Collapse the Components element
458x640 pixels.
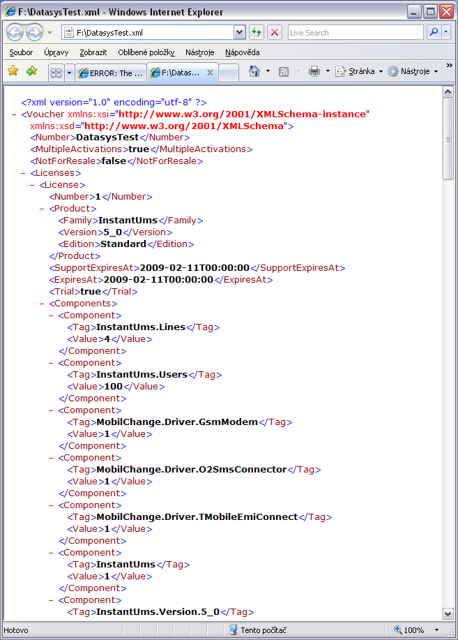coord(42,304)
